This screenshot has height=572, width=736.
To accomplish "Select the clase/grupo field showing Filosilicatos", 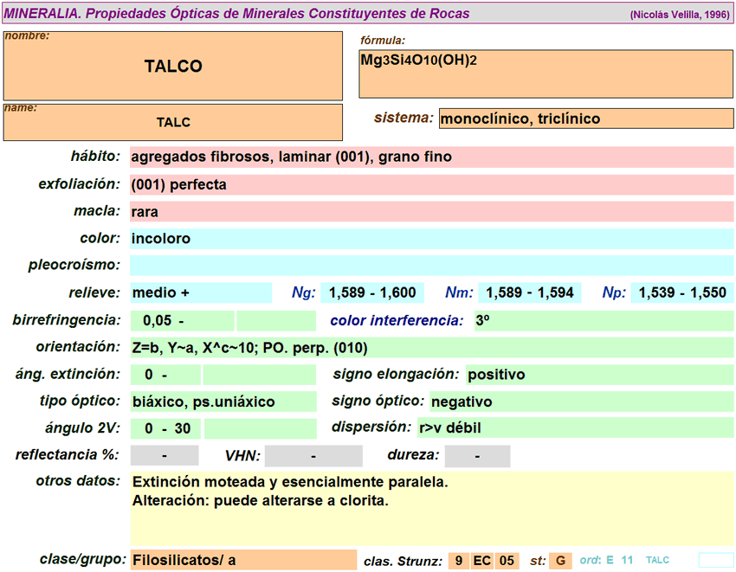I will [242, 560].
